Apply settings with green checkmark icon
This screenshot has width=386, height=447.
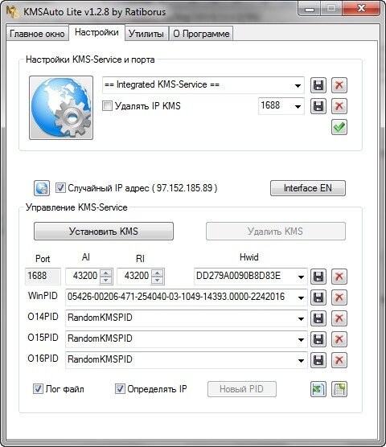(x=339, y=127)
